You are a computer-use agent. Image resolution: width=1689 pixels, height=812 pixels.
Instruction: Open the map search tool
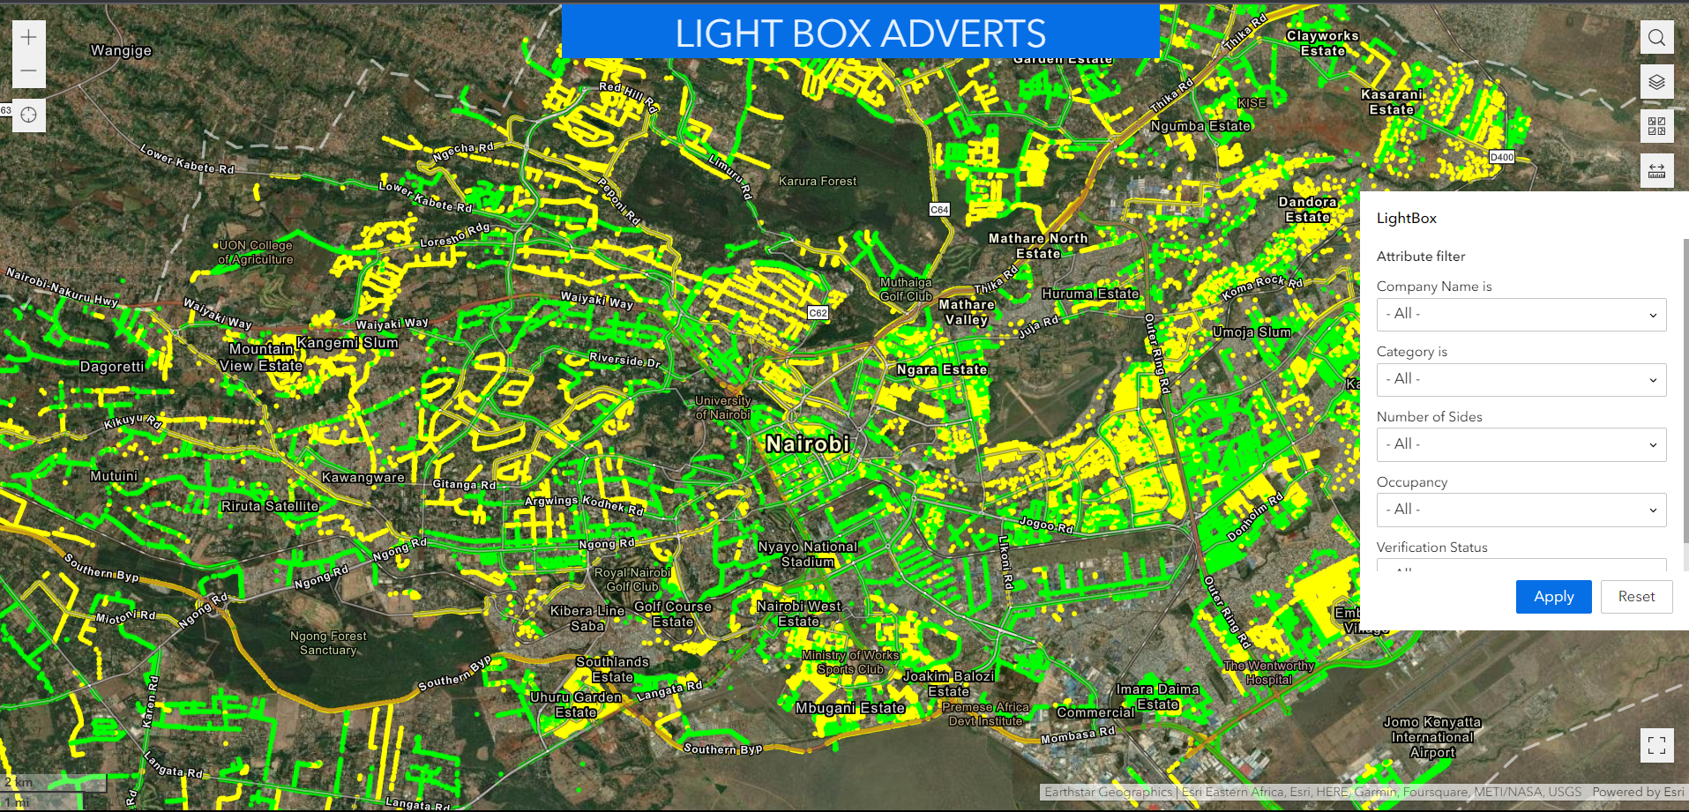[x=1656, y=37]
